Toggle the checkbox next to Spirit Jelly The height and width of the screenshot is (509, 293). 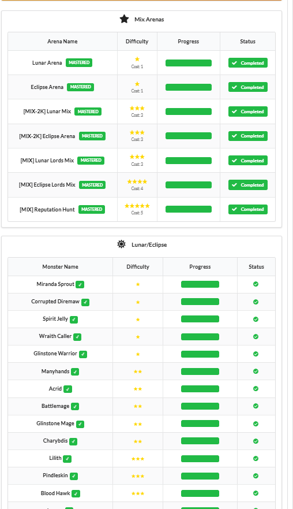(74, 319)
